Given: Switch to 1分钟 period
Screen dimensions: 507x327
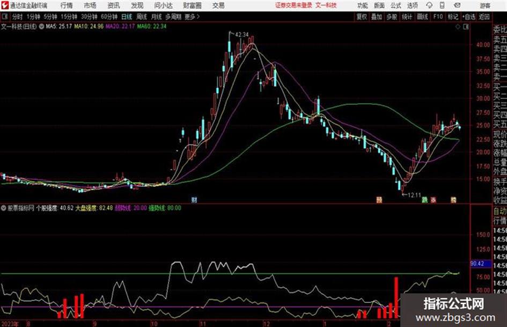Looking at the screenshot, I should pyautogui.click(x=33, y=17).
